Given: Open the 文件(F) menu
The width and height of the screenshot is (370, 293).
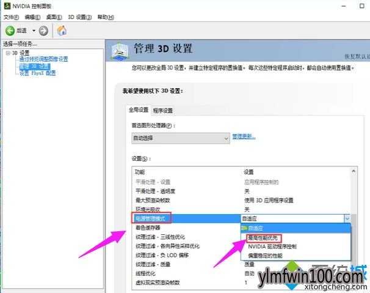Looking at the screenshot, I should (x=11, y=17).
